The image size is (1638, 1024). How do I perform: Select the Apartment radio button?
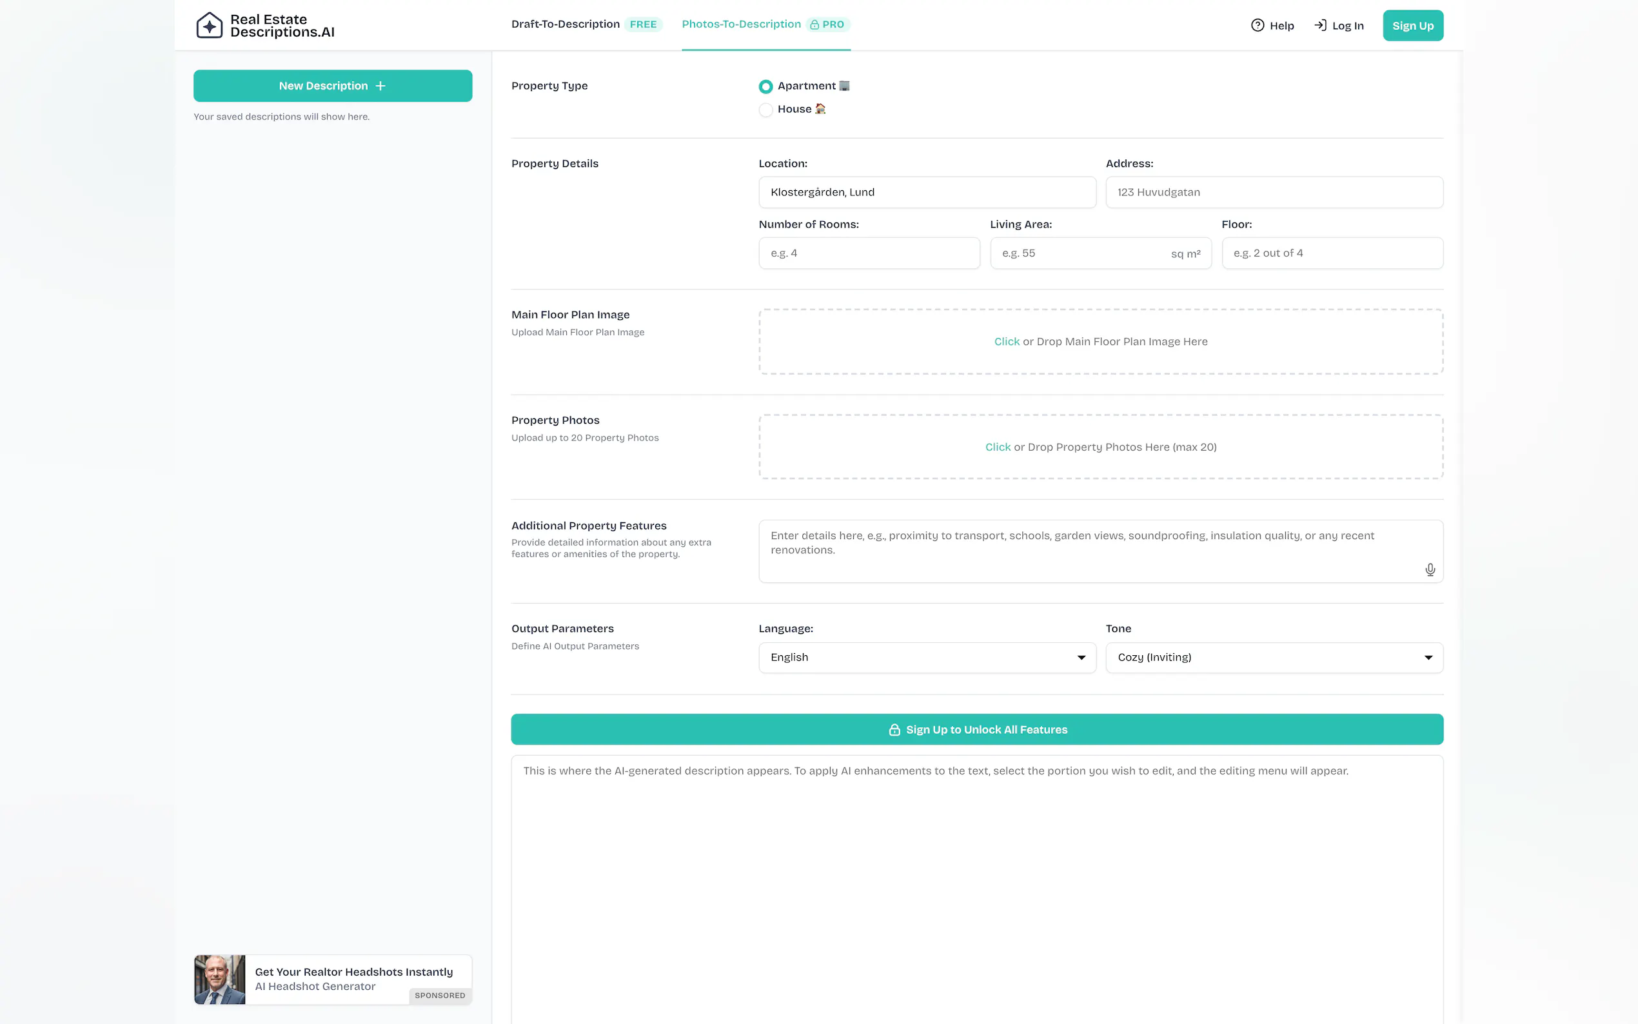[765, 86]
